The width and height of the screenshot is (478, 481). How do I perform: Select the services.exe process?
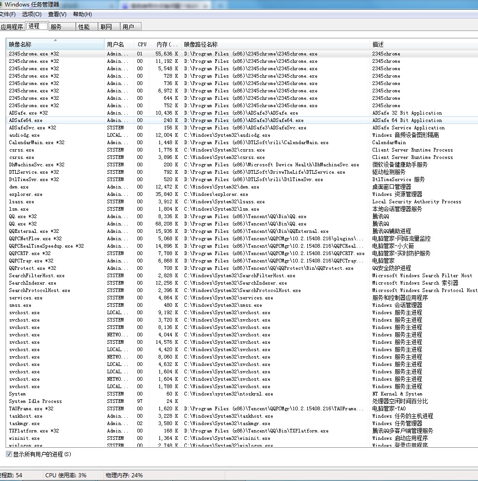point(242,298)
